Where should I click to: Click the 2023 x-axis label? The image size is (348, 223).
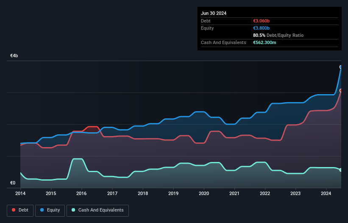(x=295, y=193)
